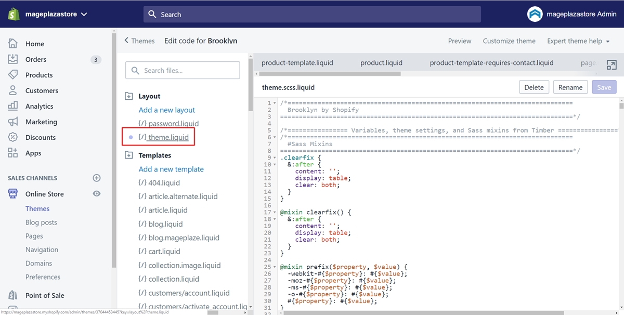
Task: Fold code at line 9 arrow
Action: click(x=274, y=157)
